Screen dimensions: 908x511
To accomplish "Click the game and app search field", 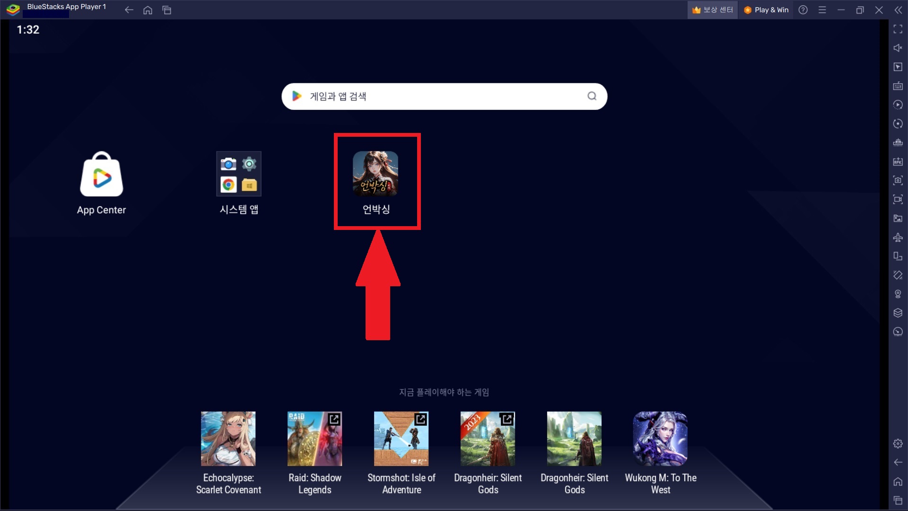I will 444,97.
